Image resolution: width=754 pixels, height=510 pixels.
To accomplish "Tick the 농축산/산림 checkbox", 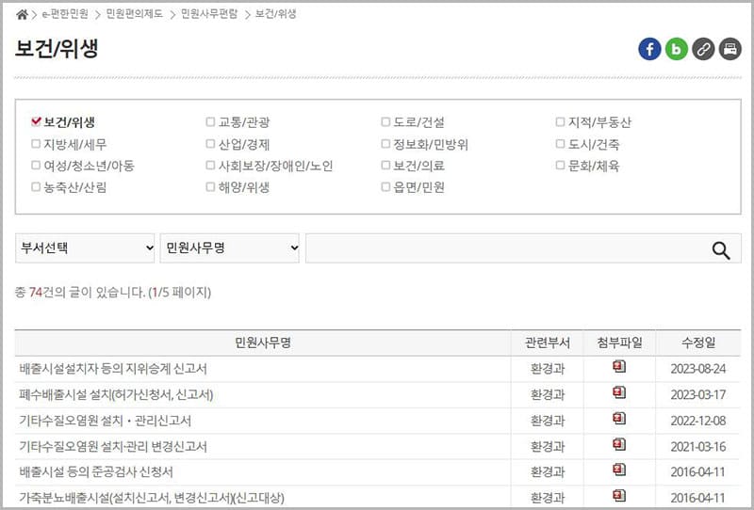I will (36, 187).
